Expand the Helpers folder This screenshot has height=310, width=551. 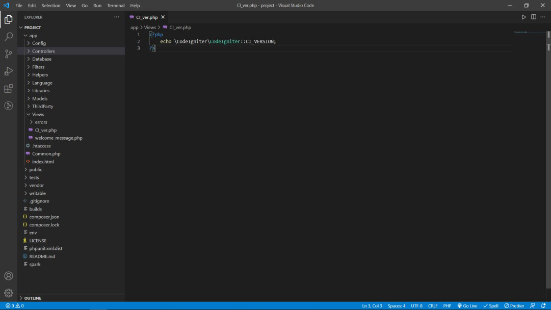[x=71, y=75]
